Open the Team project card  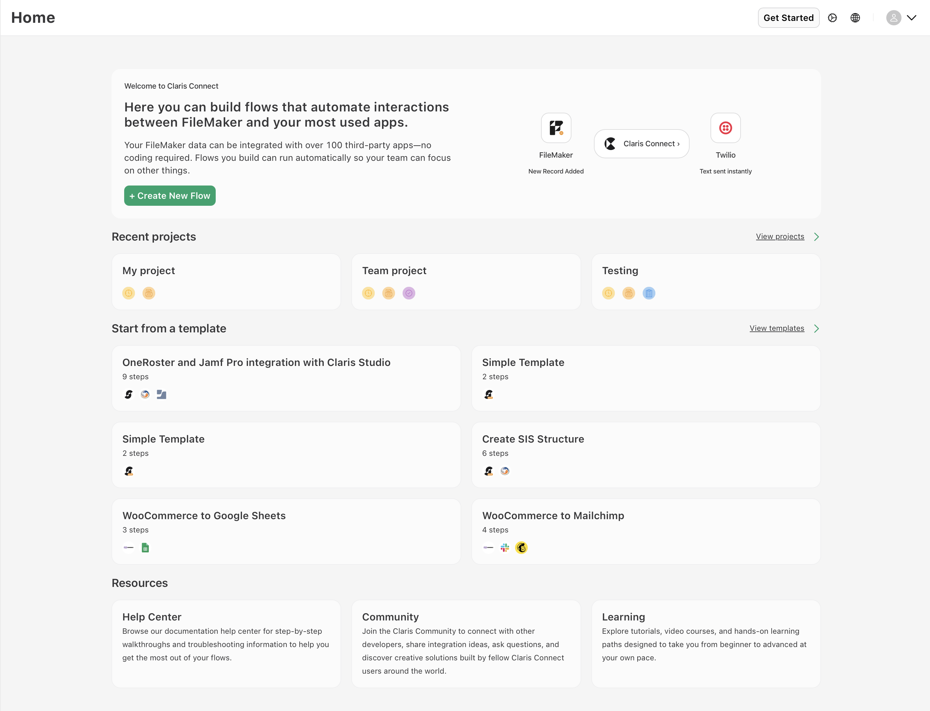coord(466,282)
